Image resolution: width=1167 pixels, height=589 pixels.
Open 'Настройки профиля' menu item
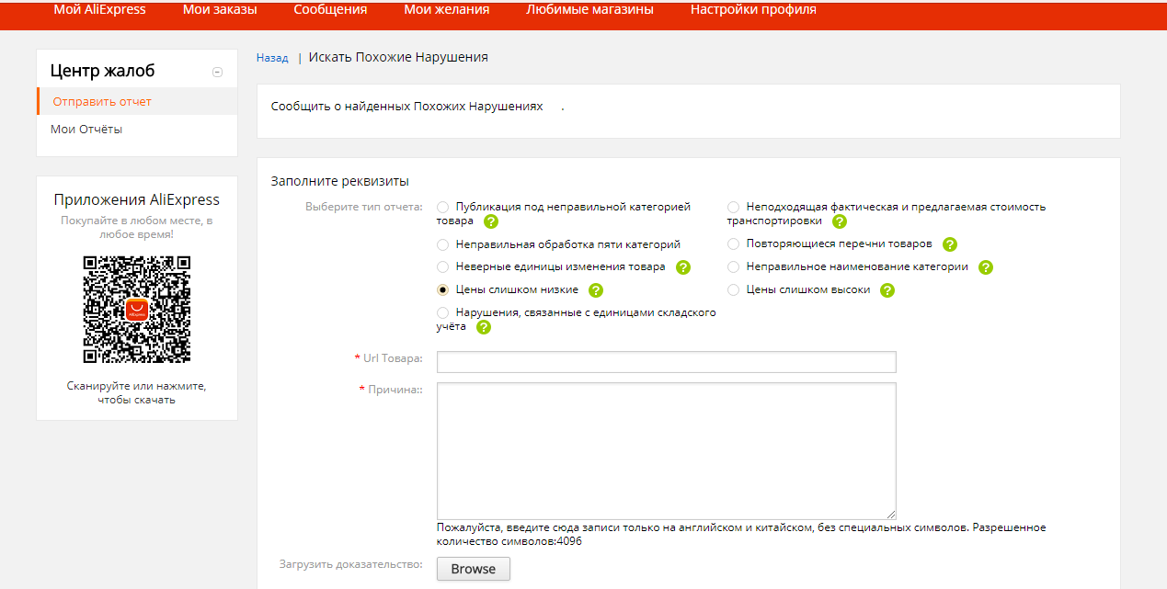point(753,10)
